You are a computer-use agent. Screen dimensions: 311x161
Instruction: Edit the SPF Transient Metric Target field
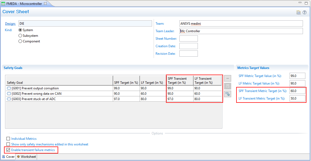pos(297,91)
